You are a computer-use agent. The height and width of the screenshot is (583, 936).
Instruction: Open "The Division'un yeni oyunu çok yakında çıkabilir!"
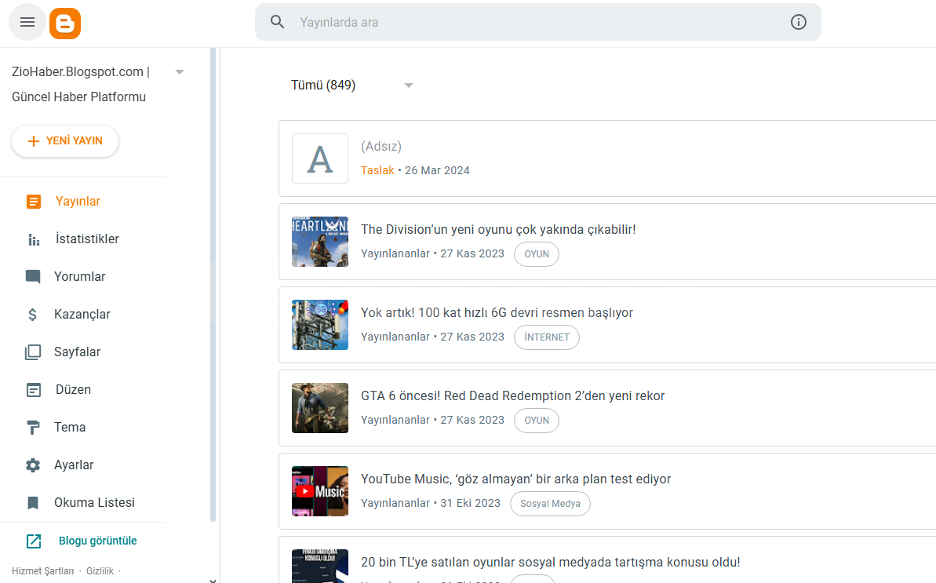tap(498, 229)
